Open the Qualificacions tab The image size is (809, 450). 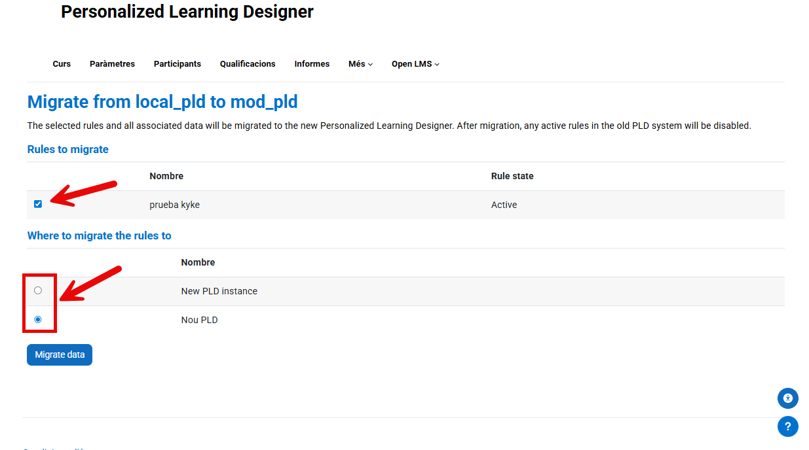coord(248,64)
